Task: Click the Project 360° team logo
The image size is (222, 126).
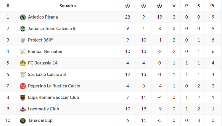Action: (x=23, y=40)
